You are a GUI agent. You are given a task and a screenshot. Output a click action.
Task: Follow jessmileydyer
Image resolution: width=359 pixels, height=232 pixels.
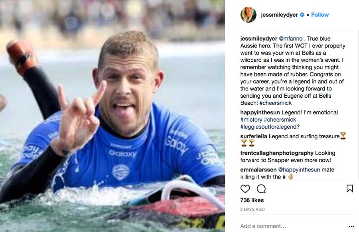[320, 15]
